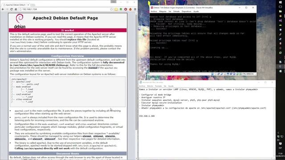Open the taskbar clock and date
The image size is (285, 160).
pos(280,155)
